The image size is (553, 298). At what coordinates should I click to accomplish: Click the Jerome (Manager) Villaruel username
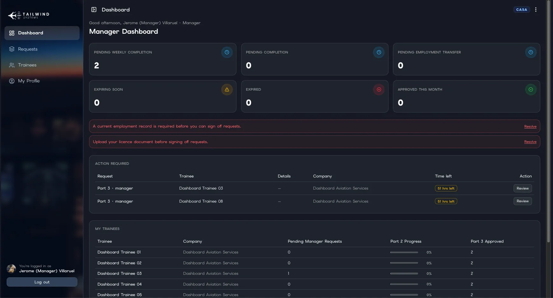[47, 271]
